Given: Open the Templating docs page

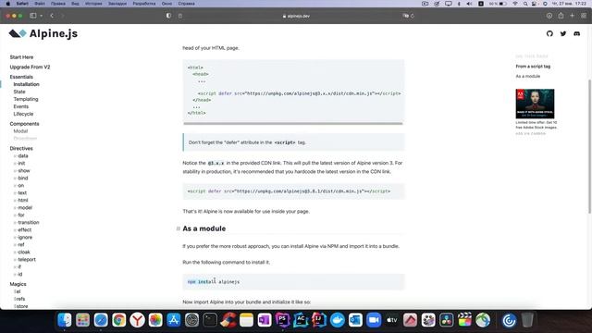Looking at the screenshot, I should [26, 99].
